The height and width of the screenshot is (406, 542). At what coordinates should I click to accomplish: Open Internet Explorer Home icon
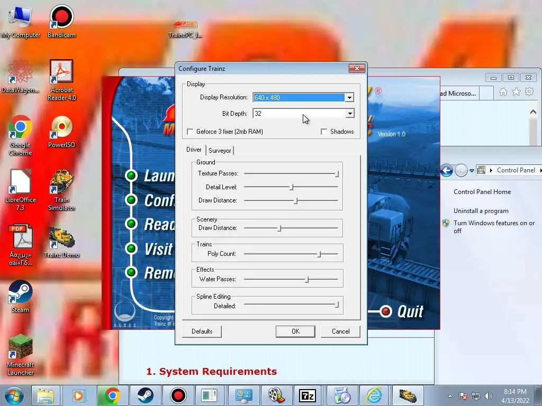click(503, 92)
